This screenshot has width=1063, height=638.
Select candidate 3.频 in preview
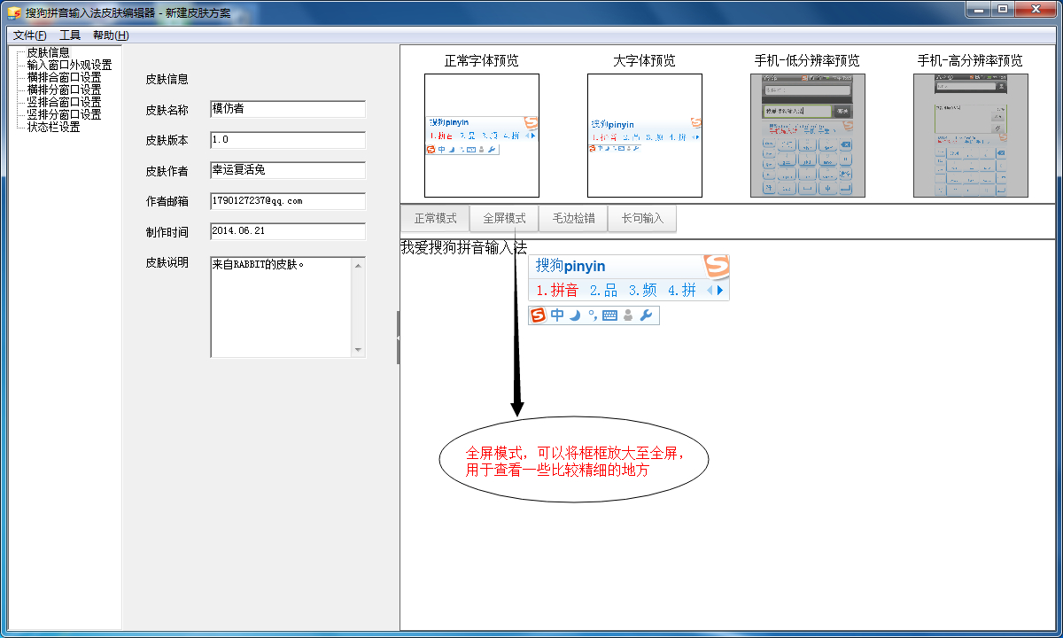643,290
